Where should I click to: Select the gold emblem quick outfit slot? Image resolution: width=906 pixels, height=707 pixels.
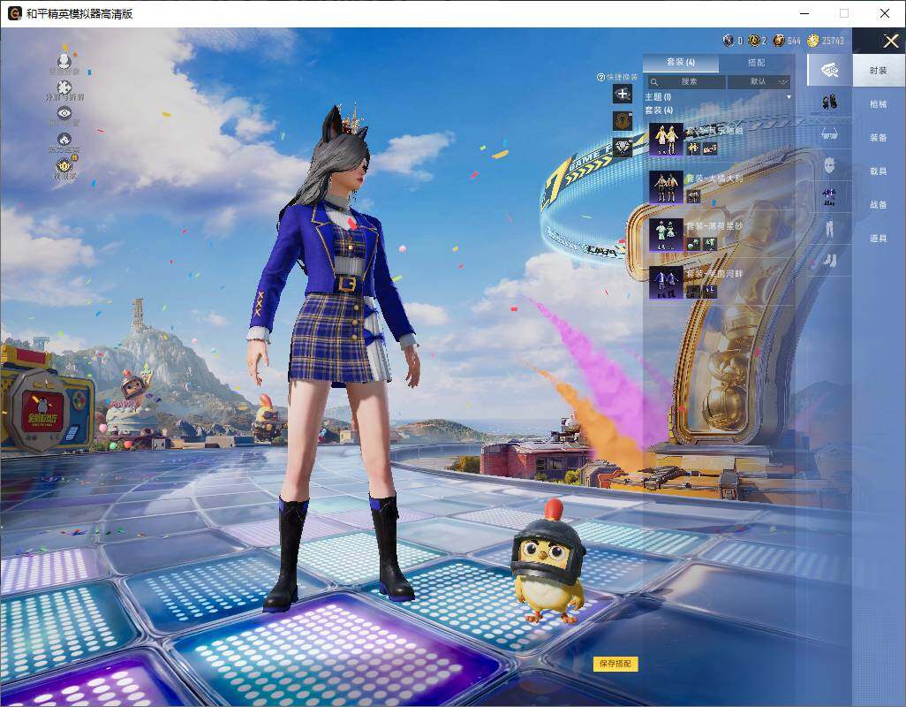coord(623,121)
